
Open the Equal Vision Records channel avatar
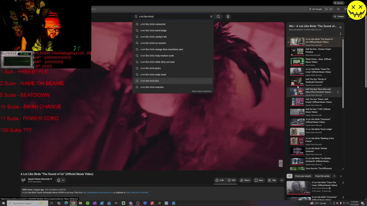coord(23,180)
